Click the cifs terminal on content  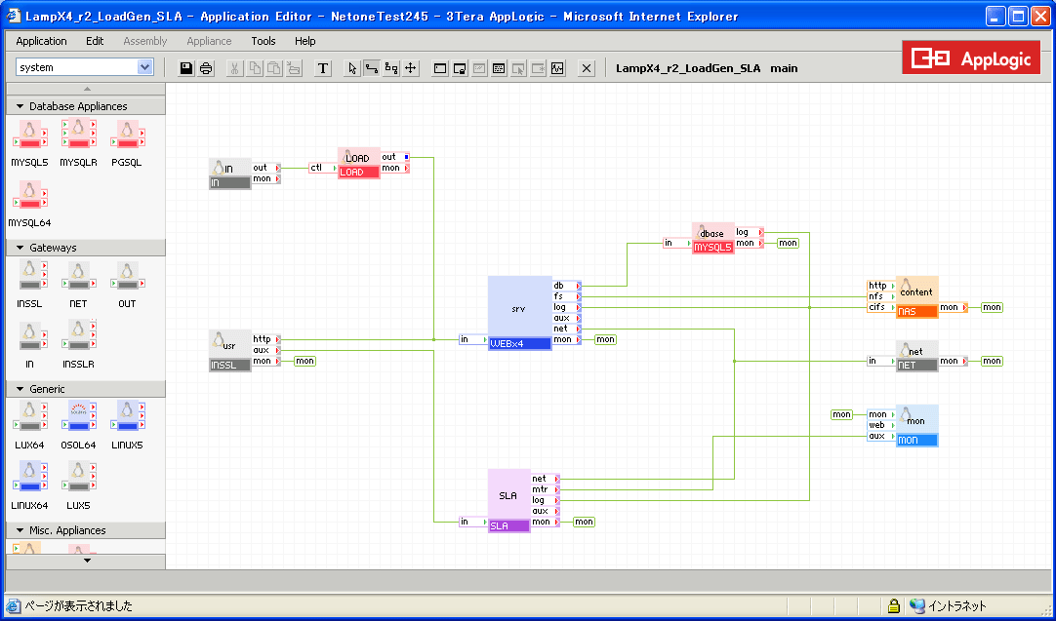click(881, 307)
